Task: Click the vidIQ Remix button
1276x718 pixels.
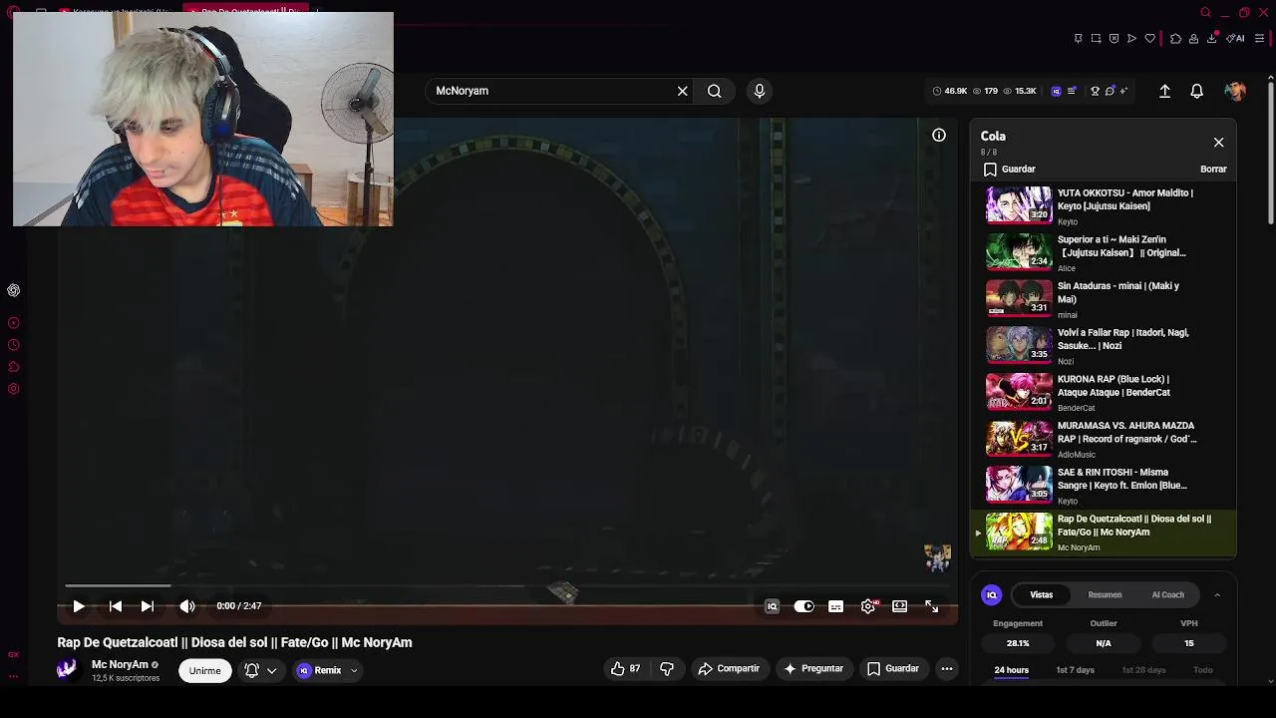Action: [319, 671]
